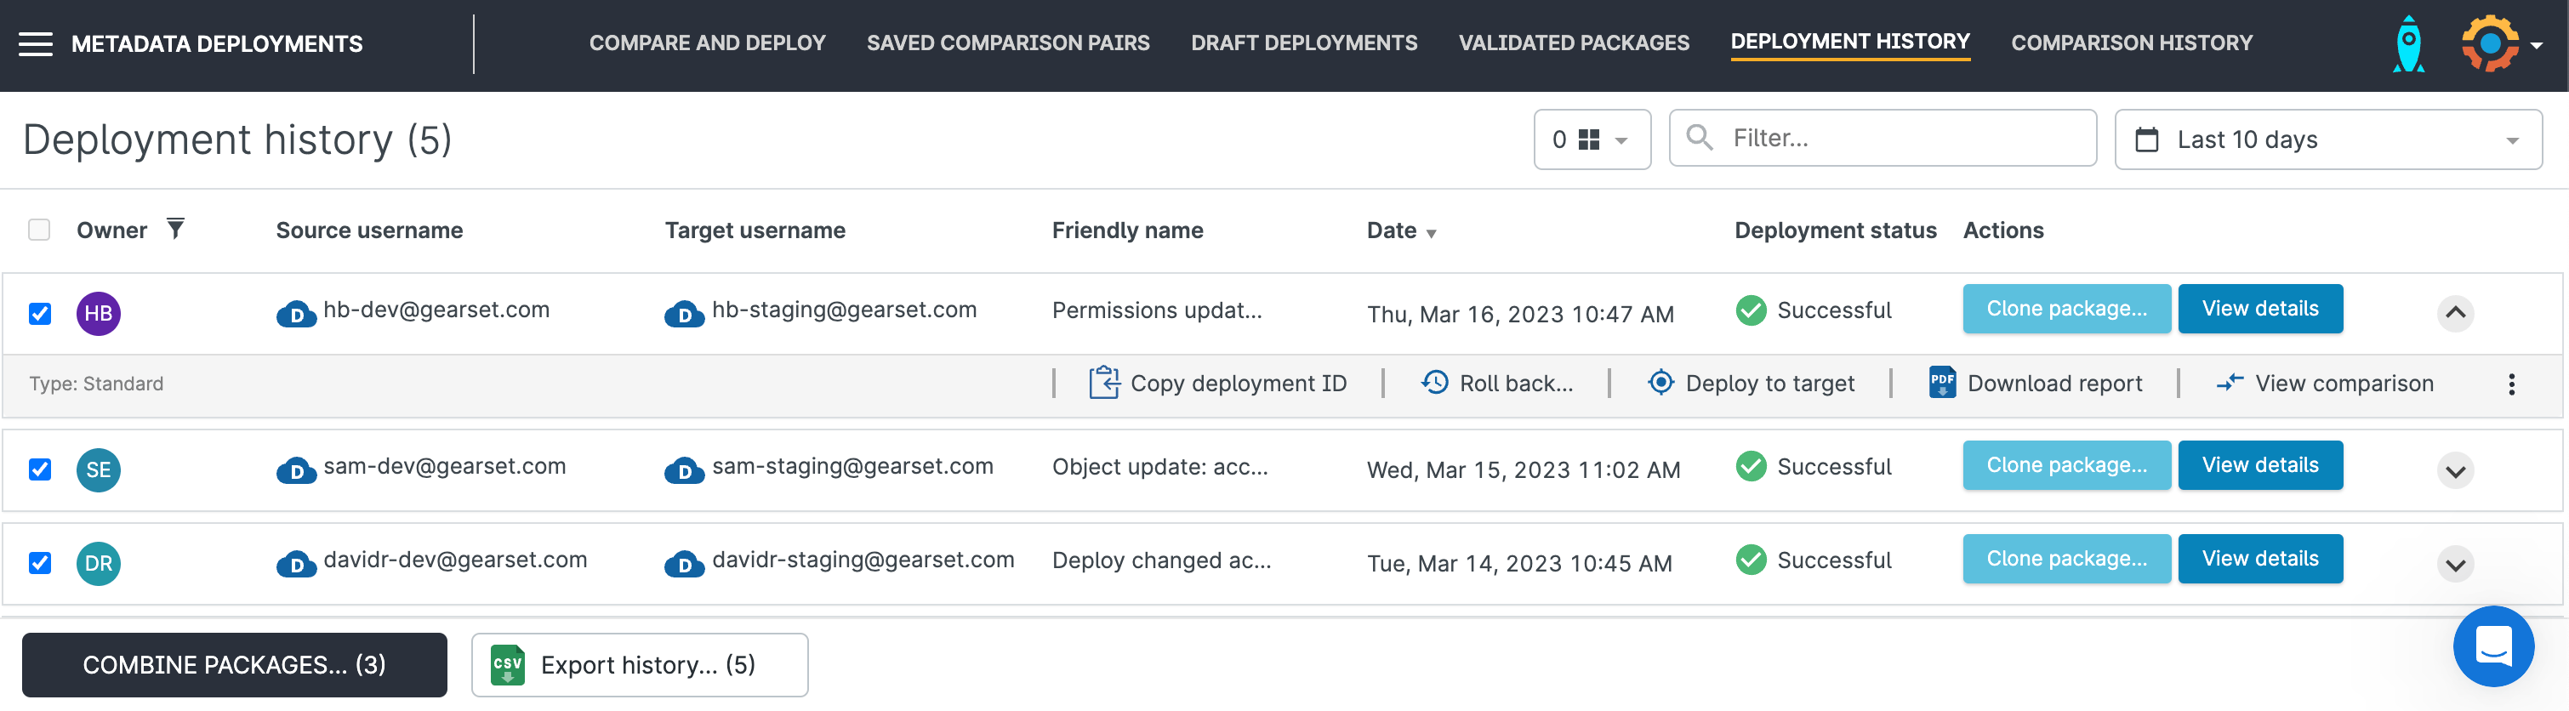Click Deploy to target action
The width and height of the screenshot is (2569, 711).
click(x=1752, y=383)
